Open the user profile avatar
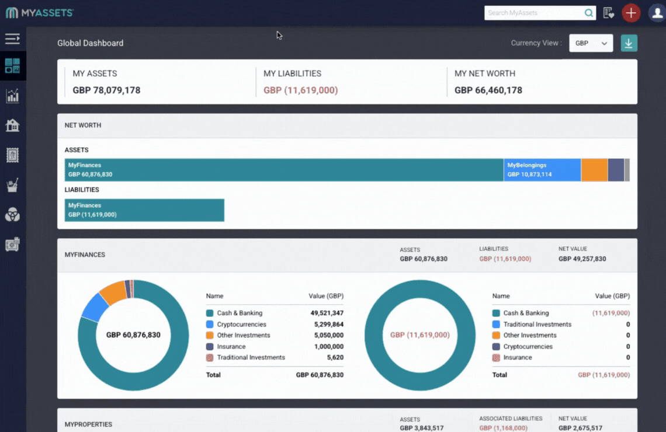The image size is (666, 432). coord(657,13)
